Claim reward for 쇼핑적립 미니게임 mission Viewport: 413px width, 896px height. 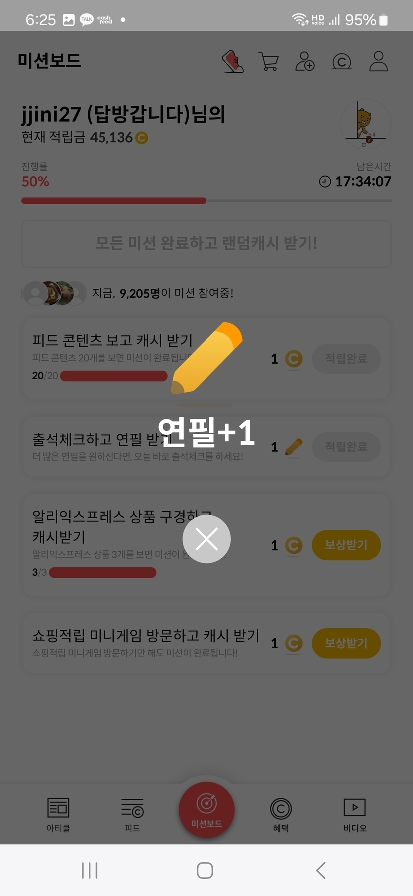[346, 643]
